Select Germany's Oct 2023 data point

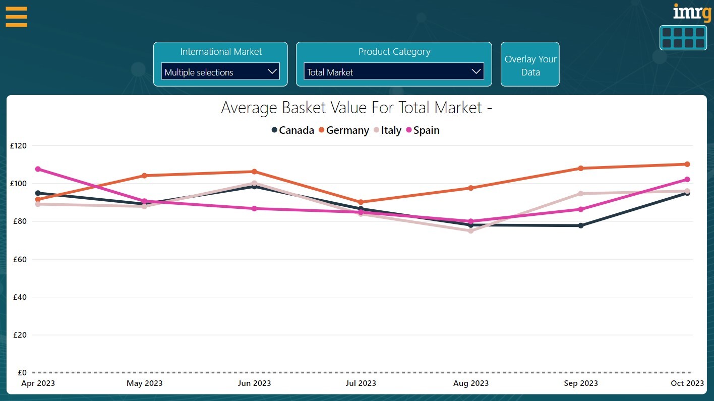pyautogui.click(x=687, y=164)
